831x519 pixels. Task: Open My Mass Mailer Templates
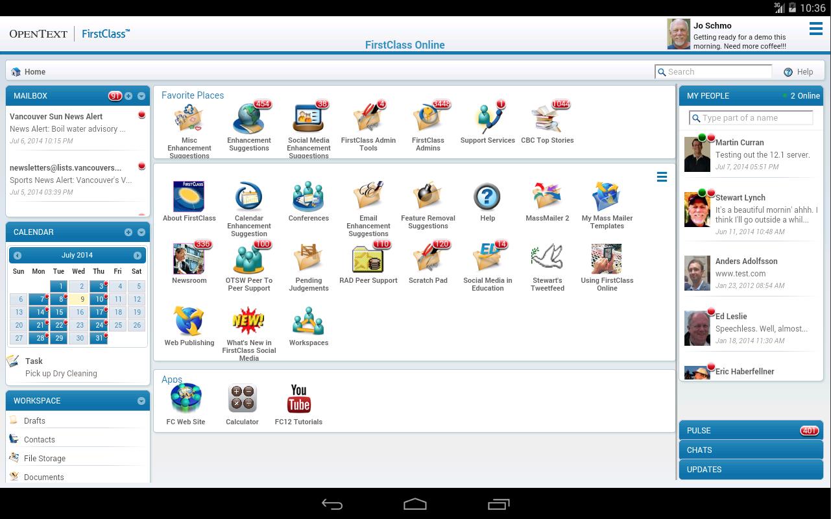(607, 197)
